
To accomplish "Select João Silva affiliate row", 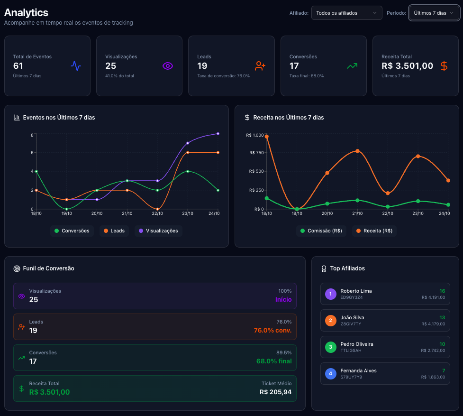I will pyautogui.click(x=385, y=321).
